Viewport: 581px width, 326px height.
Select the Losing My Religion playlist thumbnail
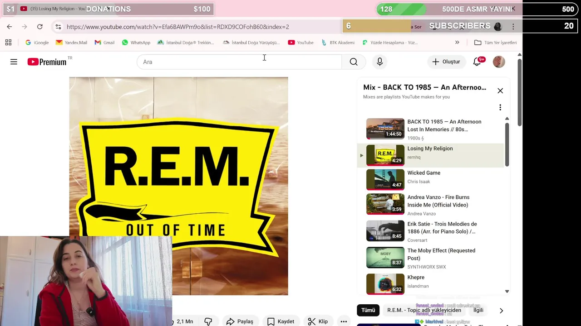[385, 155]
